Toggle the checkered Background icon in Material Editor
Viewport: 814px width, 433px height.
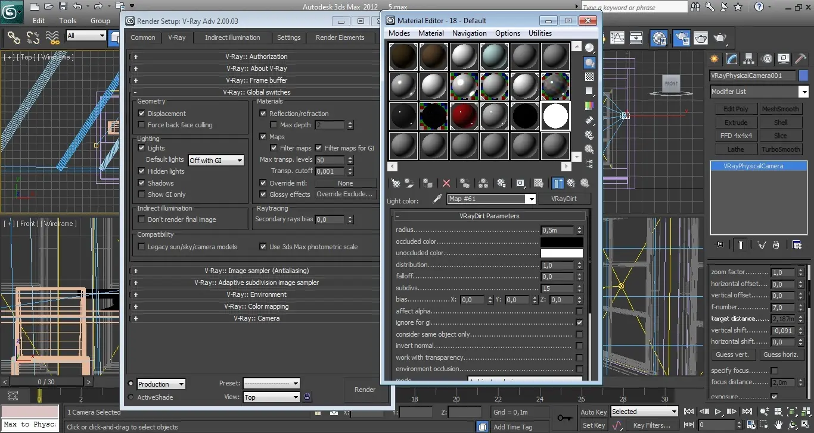[589, 77]
